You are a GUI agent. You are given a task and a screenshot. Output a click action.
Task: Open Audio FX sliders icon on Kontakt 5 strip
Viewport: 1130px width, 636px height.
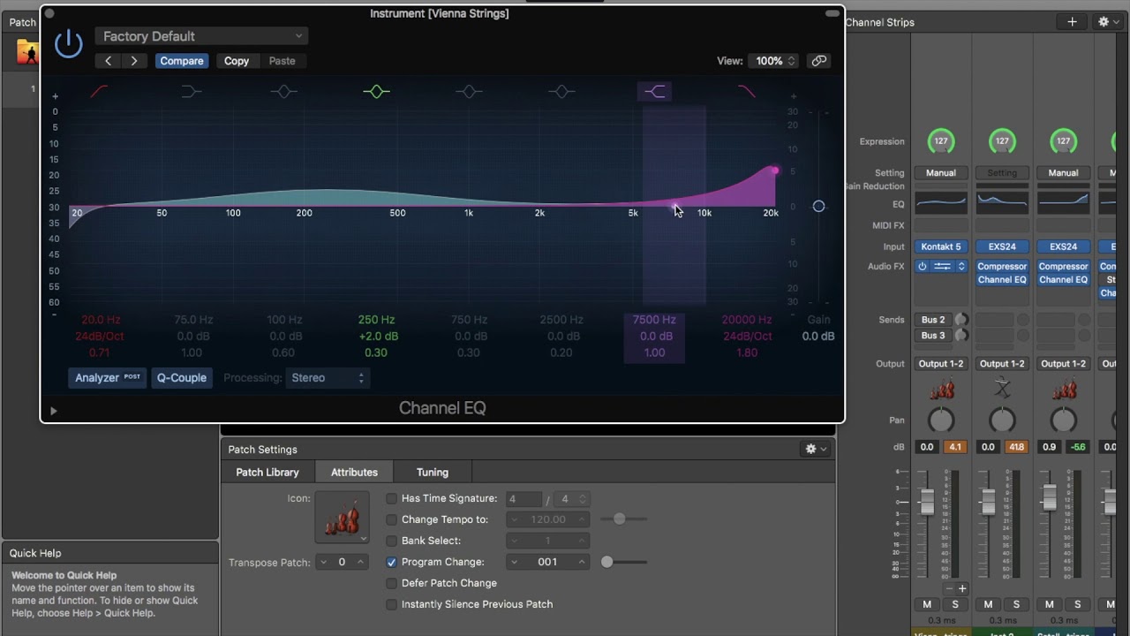tap(942, 267)
